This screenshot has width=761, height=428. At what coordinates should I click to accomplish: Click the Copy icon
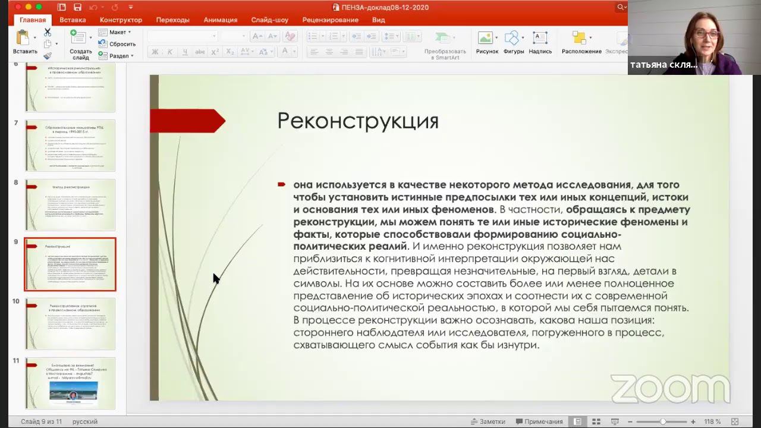click(x=48, y=44)
